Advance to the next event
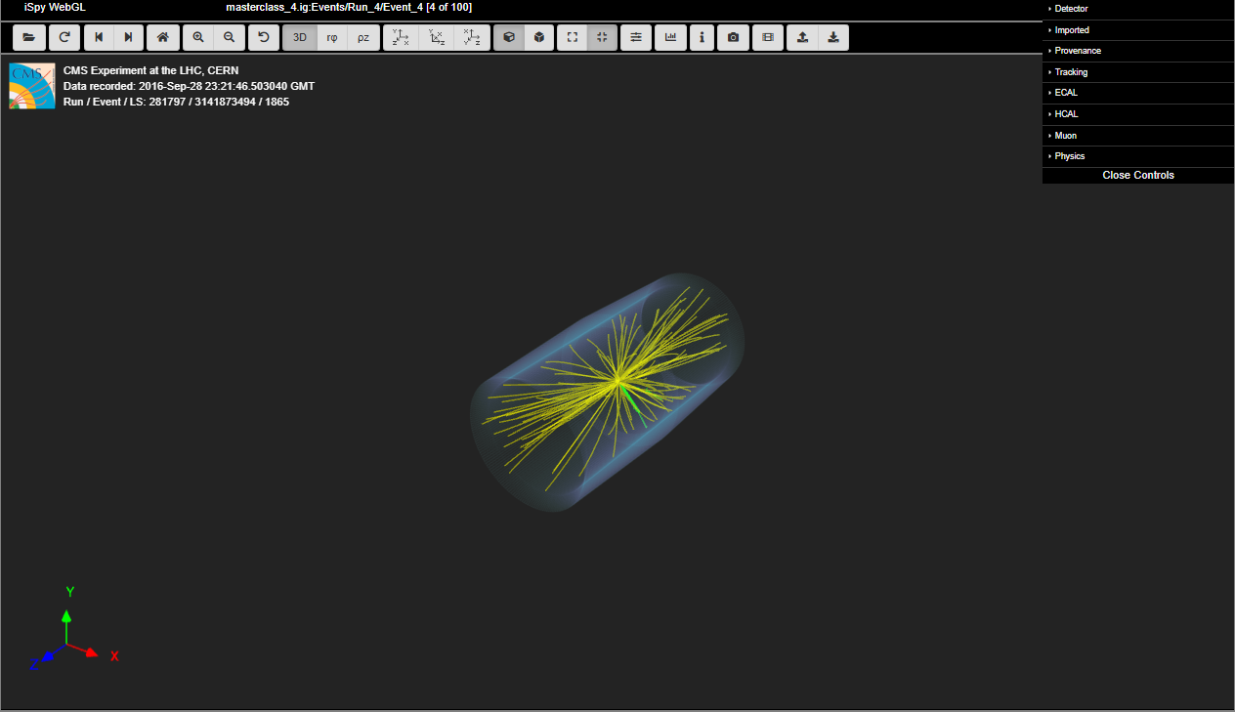The image size is (1235, 712). click(128, 37)
